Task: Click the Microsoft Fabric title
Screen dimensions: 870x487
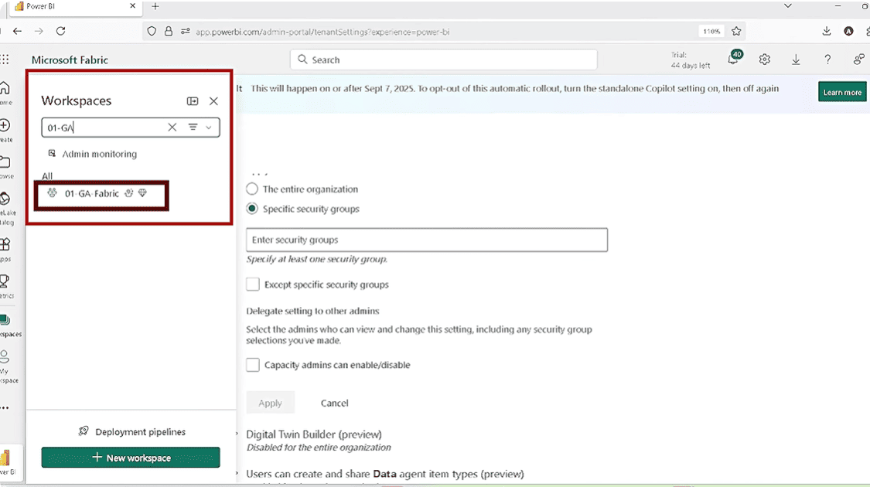Action: coord(70,60)
